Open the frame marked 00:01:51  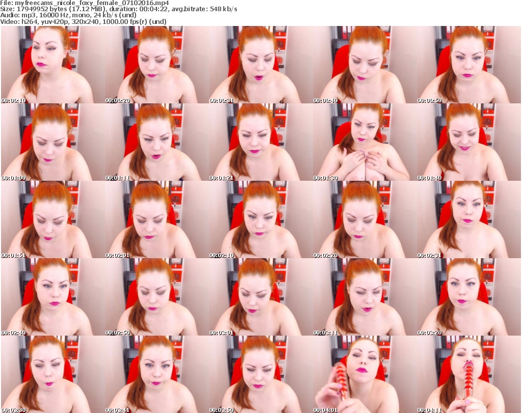pyautogui.click(x=53, y=219)
